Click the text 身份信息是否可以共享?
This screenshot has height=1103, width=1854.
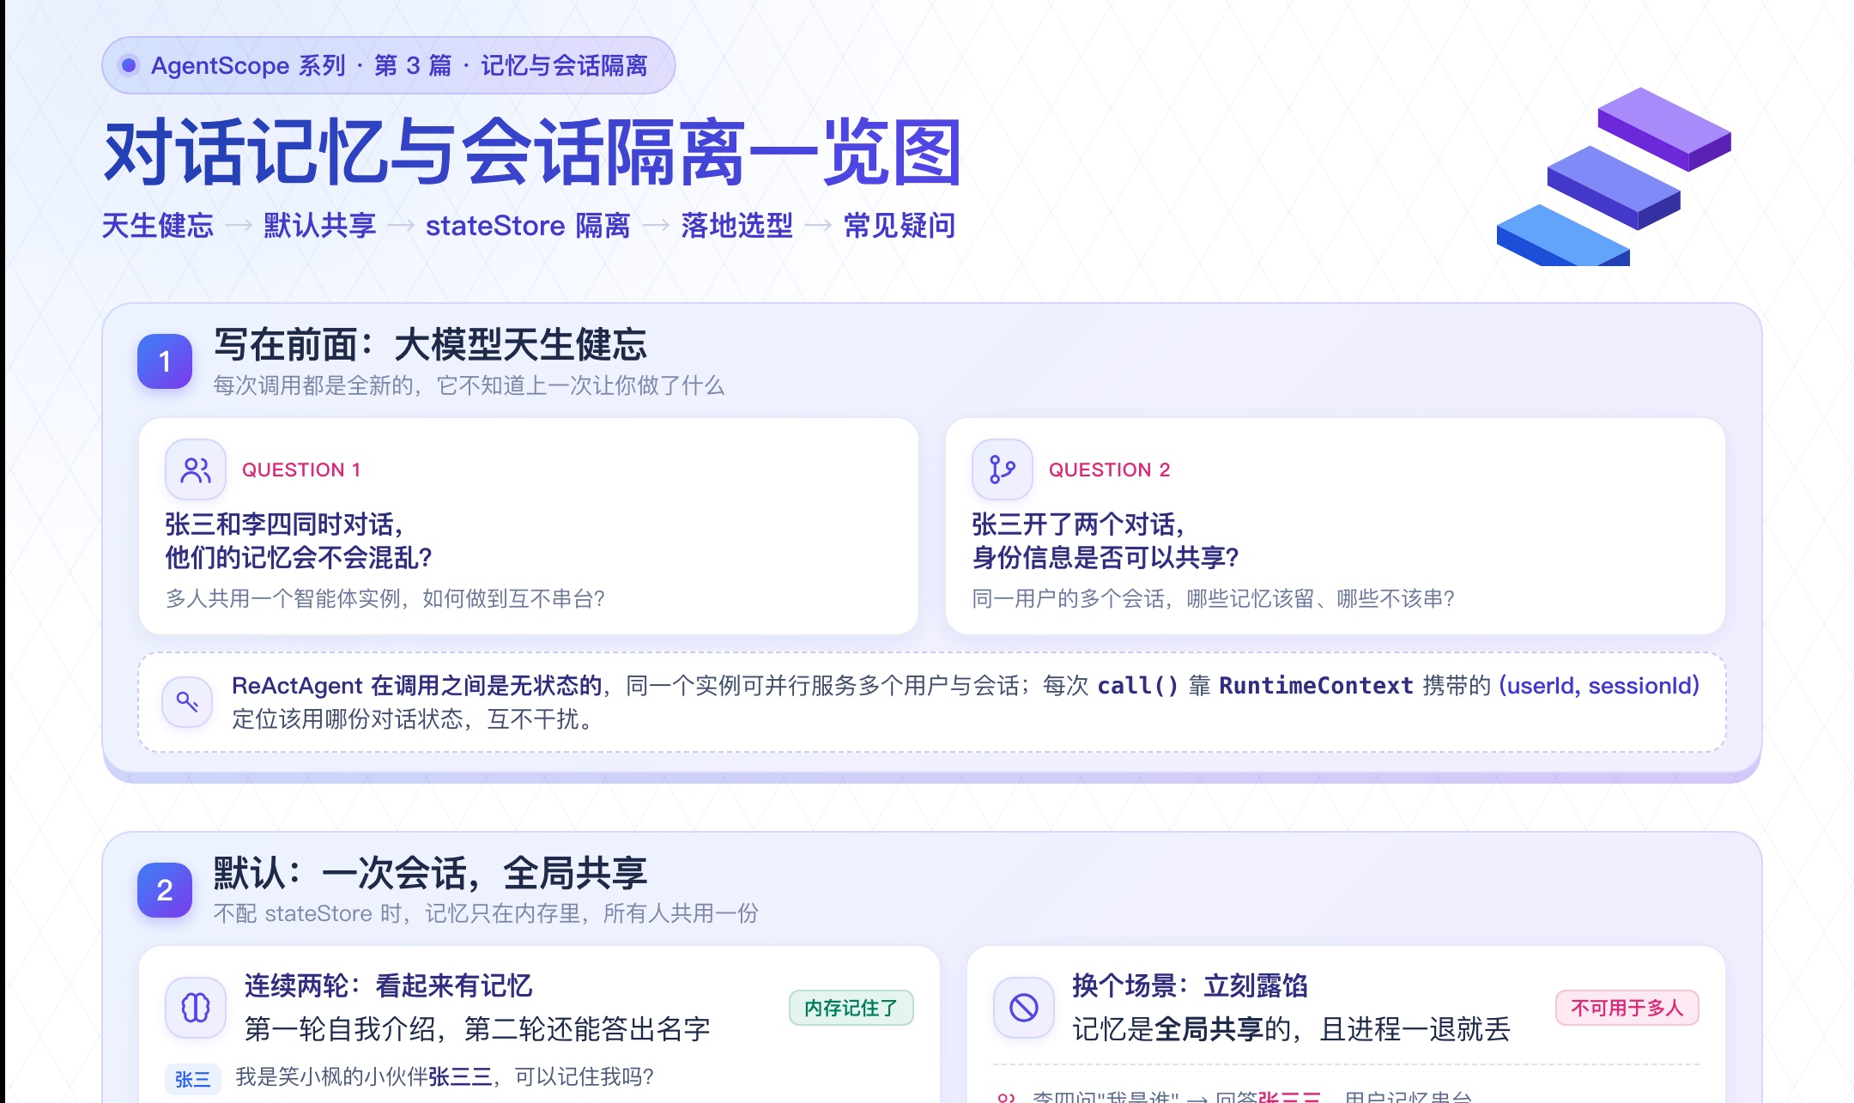pyautogui.click(x=1106, y=558)
